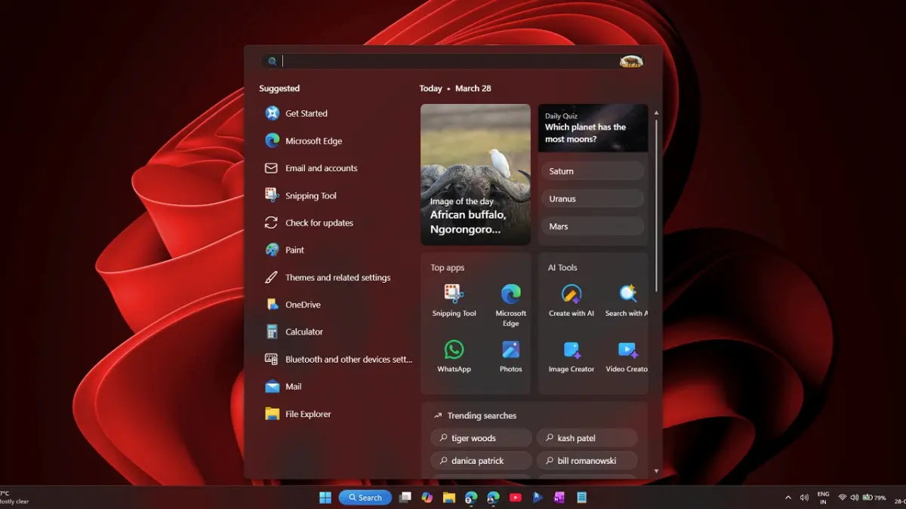Search trending topic tiger woods

click(480, 437)
